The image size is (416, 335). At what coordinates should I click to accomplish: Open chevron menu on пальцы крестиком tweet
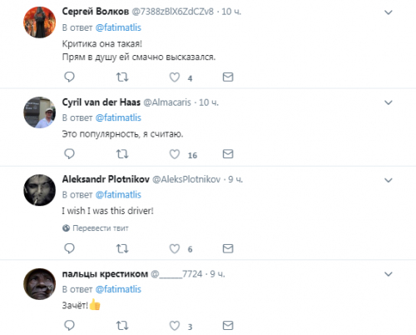click(389, 274)
